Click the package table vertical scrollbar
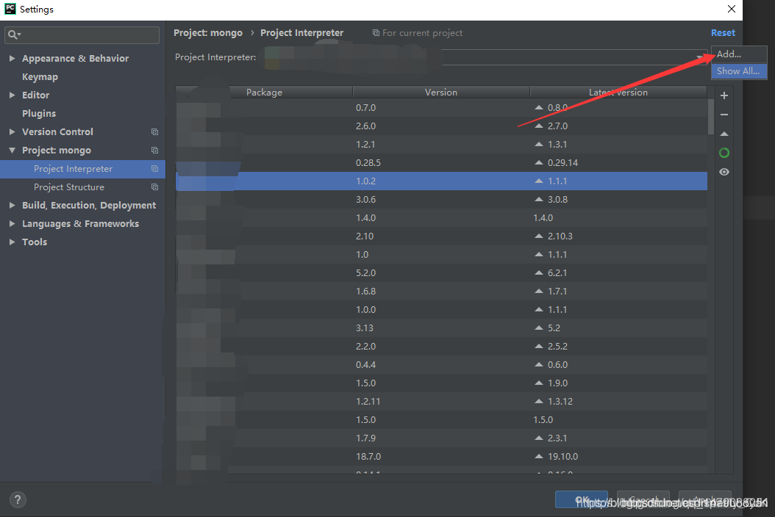Viewport: 775px width, 517px height. tap(711, 117)
